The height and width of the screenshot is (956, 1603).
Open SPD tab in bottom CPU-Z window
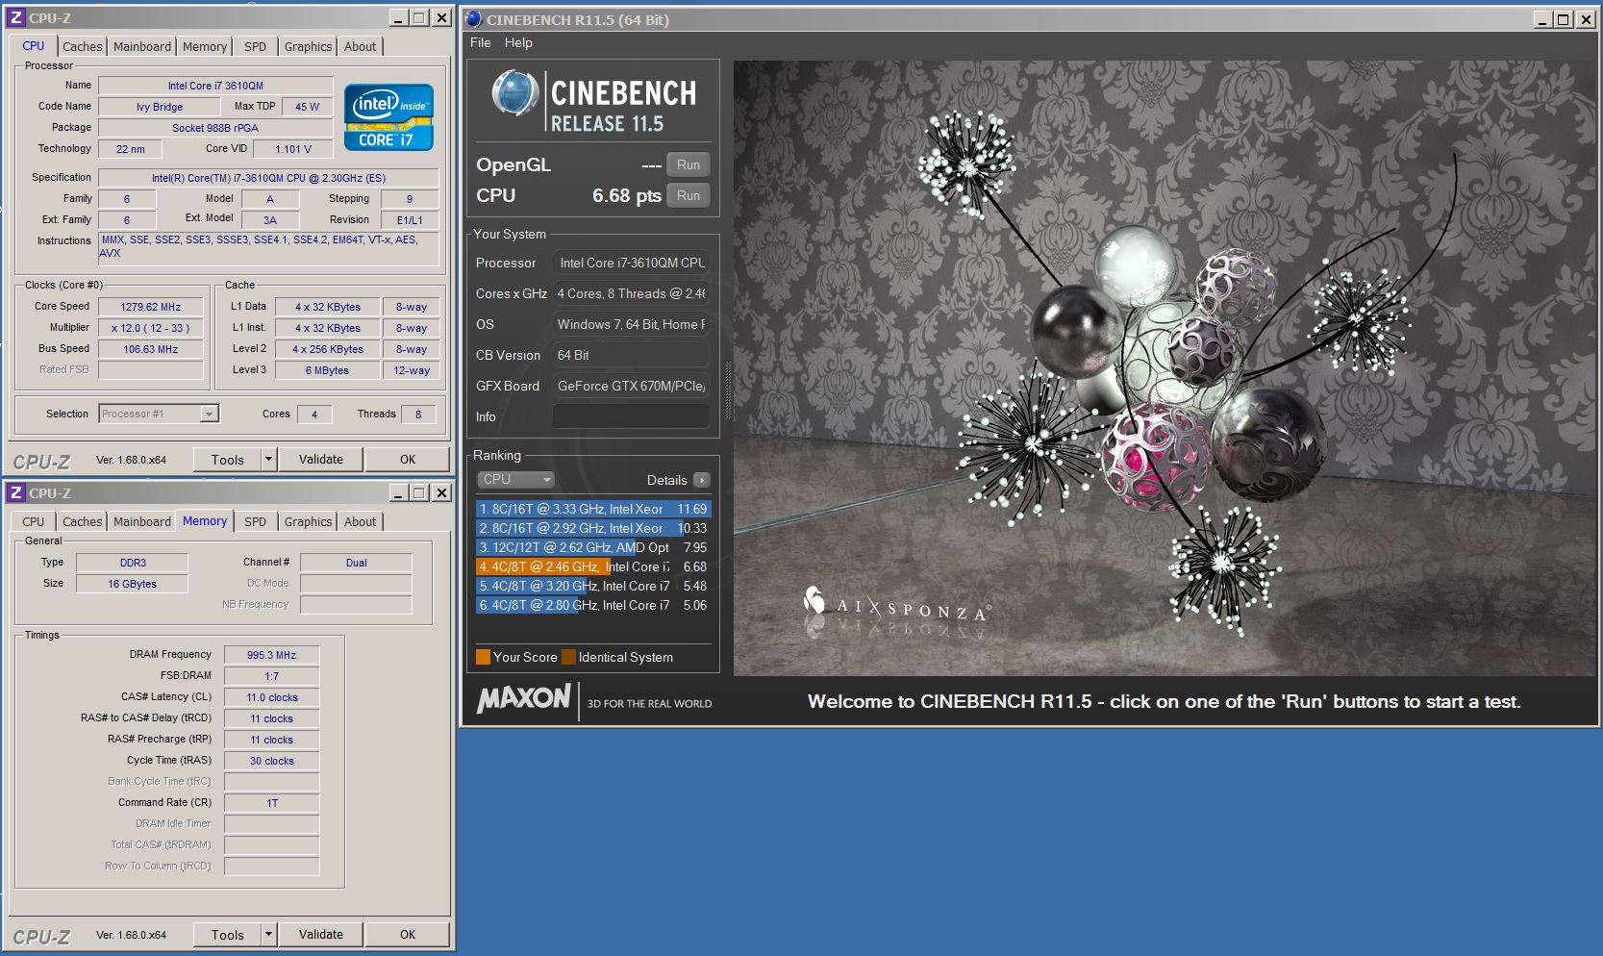tap(255, 521)
